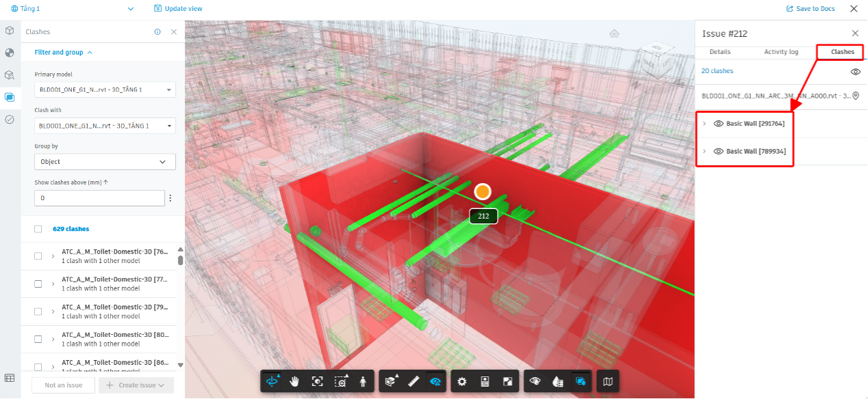Pick the Measure ruler tool

pyautogui.click(x=413, y=382)
